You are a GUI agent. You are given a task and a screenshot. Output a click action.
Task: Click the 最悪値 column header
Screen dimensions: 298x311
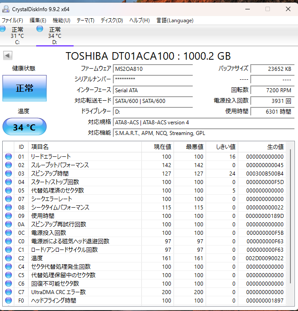coord(190,147)
